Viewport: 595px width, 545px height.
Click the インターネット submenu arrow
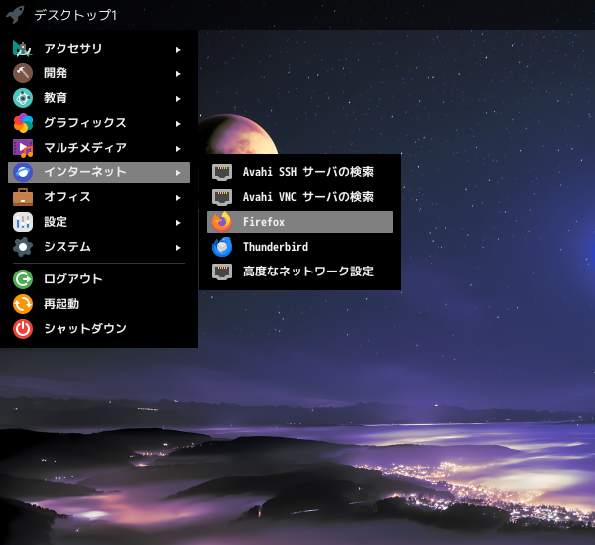pos(178,173)
